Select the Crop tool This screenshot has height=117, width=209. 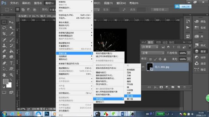(x=4, y=34)
